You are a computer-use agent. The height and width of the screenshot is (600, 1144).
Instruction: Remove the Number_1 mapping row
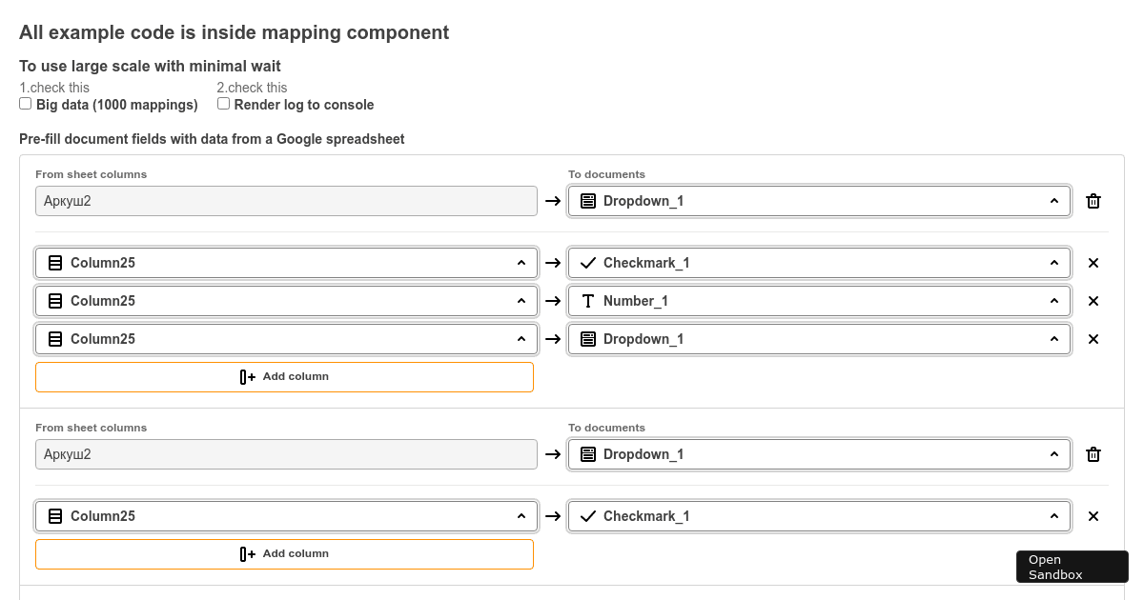click(x=1093, y=301)
